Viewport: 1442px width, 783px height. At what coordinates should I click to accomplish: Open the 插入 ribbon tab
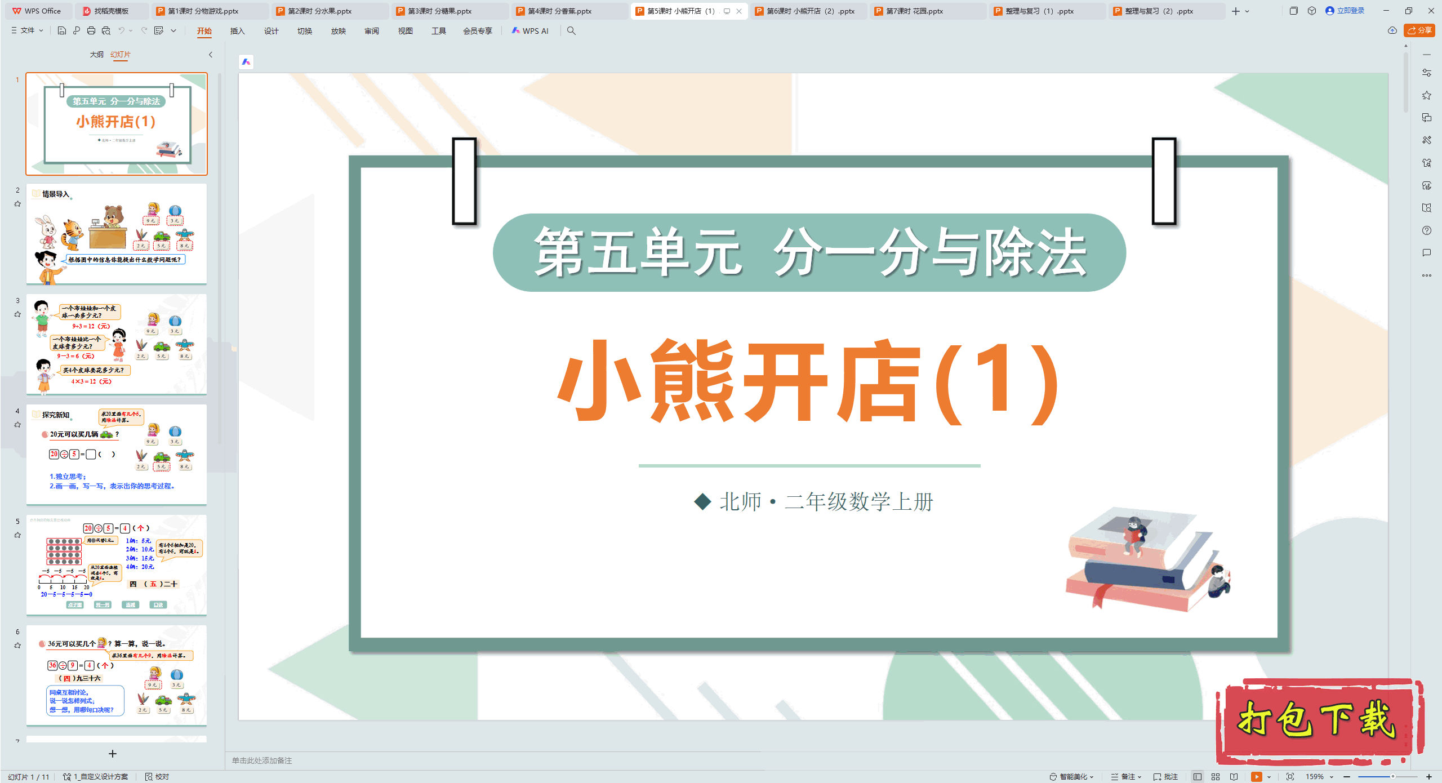(237, 31)
